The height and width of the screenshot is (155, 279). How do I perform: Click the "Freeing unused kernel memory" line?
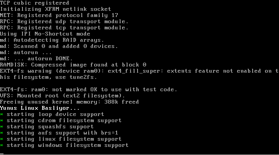69,102
